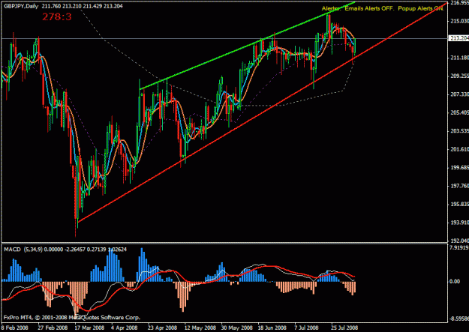The height and width of the screenshot is (332, 469).
Task: Click the 25 Jul 2008 date label
Action: pos(344,328)
